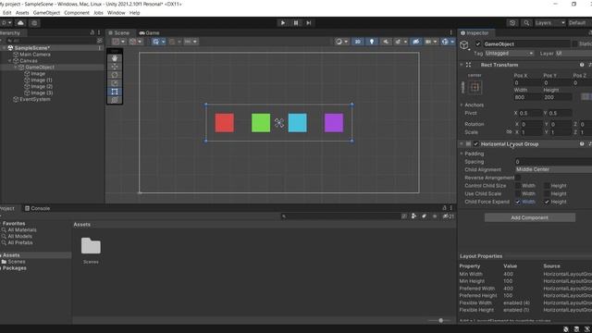Toggle GameObject active checkbox in Inspector
592x333 pixels.
tap(478, 44)
